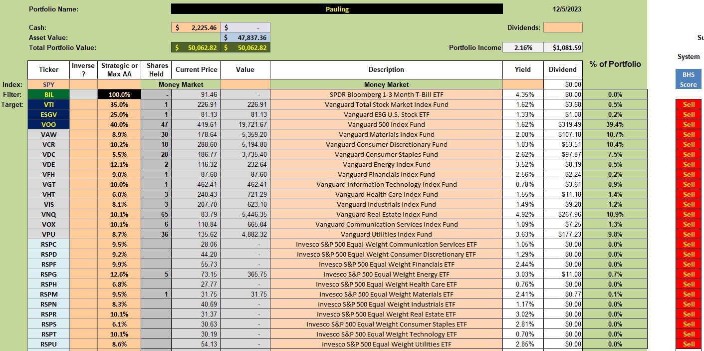This screenshot has height=351, width=704.
Task: Click VOO value cell 19,721.67
Action: (245, 124)
